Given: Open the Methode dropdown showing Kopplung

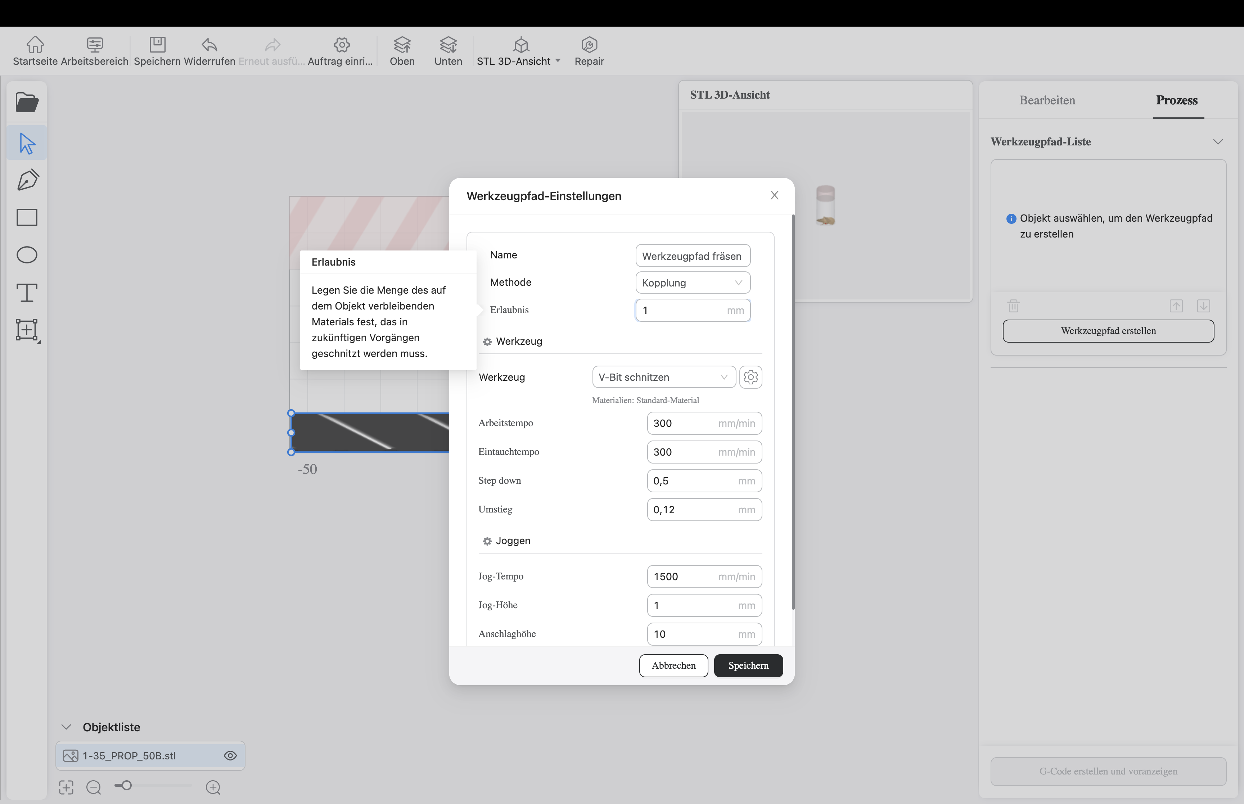Looking at the screenshot, I should [x=692, y=283].
